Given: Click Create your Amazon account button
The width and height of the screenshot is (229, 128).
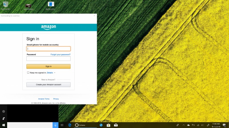Looking at the screenshot, I should (48, 84).
